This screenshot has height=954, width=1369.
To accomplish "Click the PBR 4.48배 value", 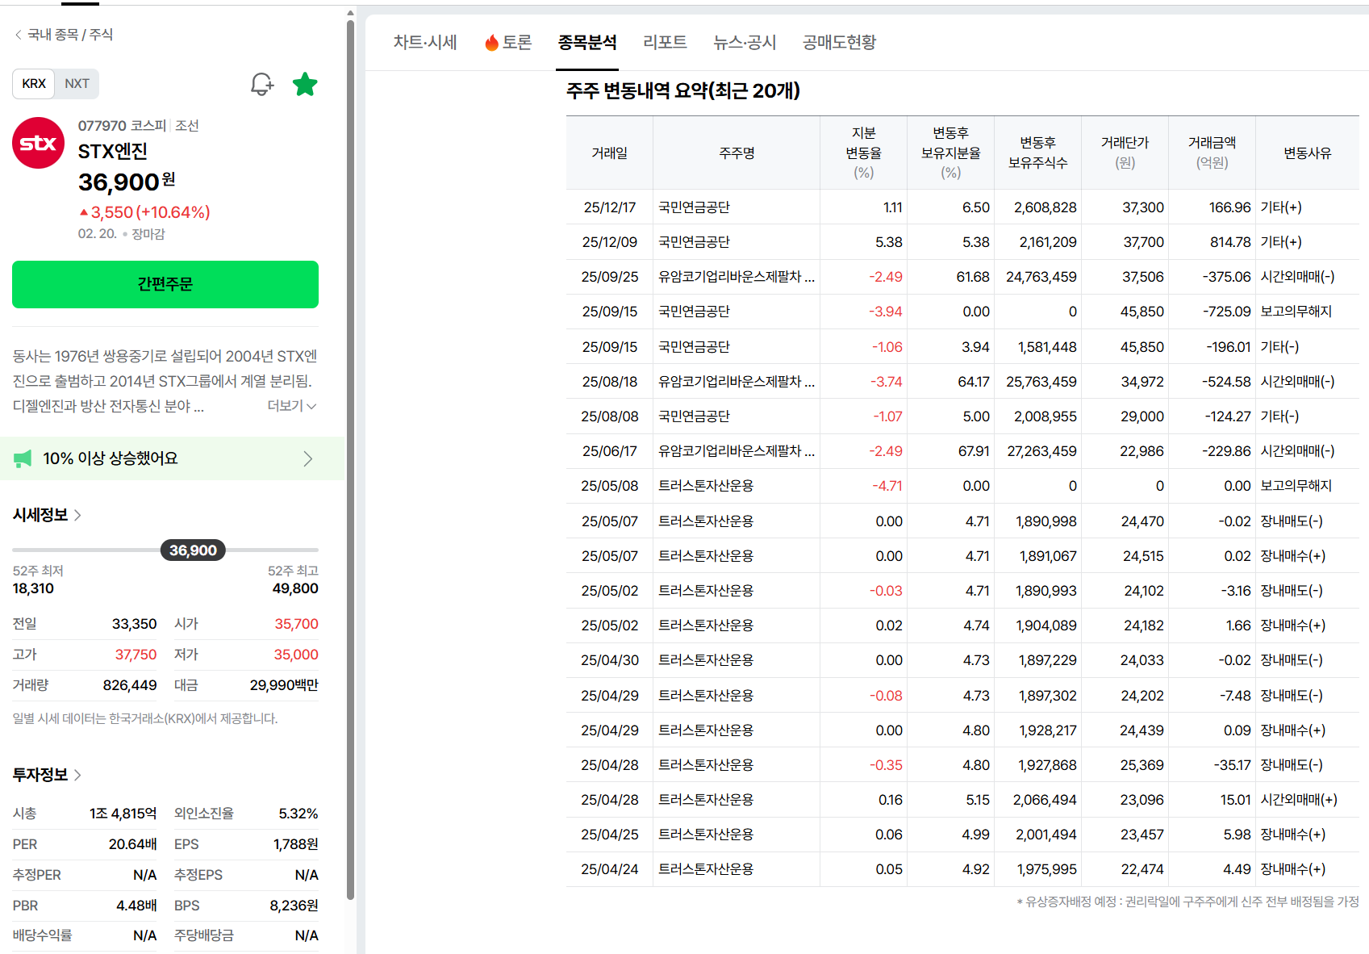I will pos(136,906).
